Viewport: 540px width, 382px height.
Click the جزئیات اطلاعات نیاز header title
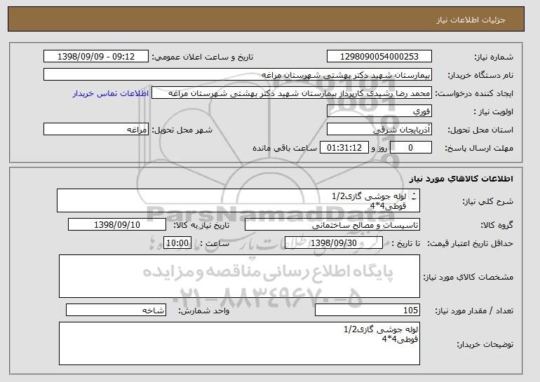pyautogui.click(x=471, y=20)
